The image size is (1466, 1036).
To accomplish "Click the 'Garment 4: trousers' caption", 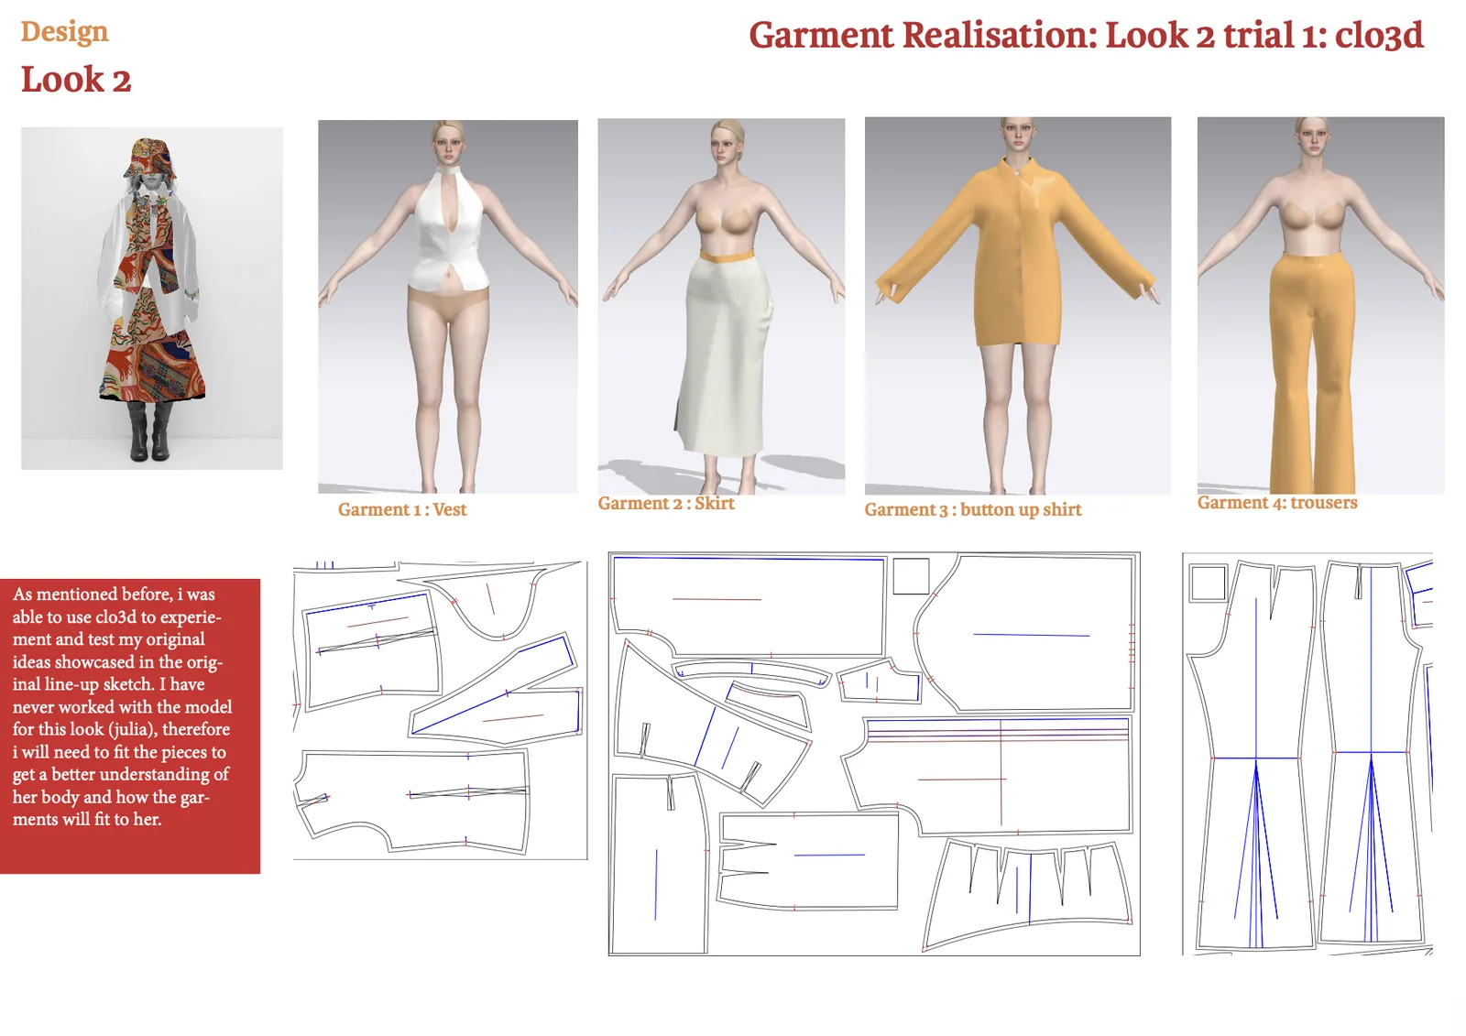I will coord(1277,502).
